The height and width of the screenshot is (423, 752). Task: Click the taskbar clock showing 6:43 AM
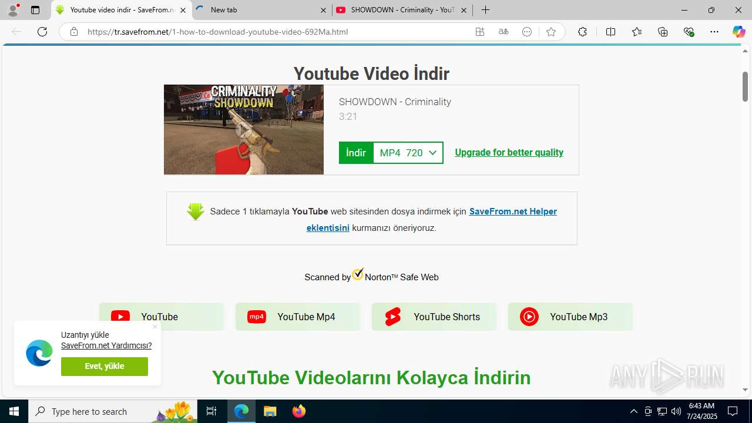(x=702, y=411)
